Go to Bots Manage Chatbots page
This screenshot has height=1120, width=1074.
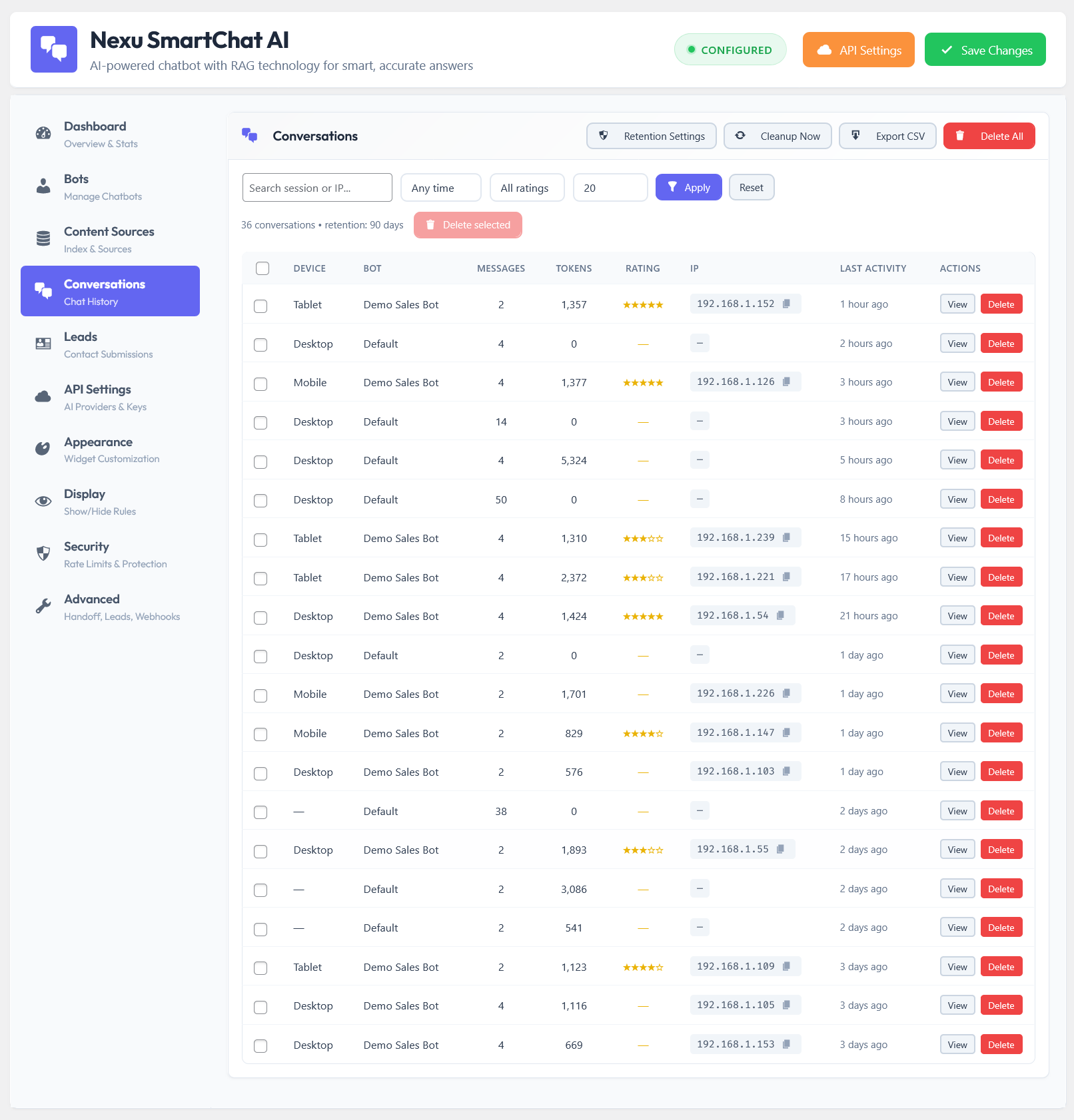click(111, 186)
